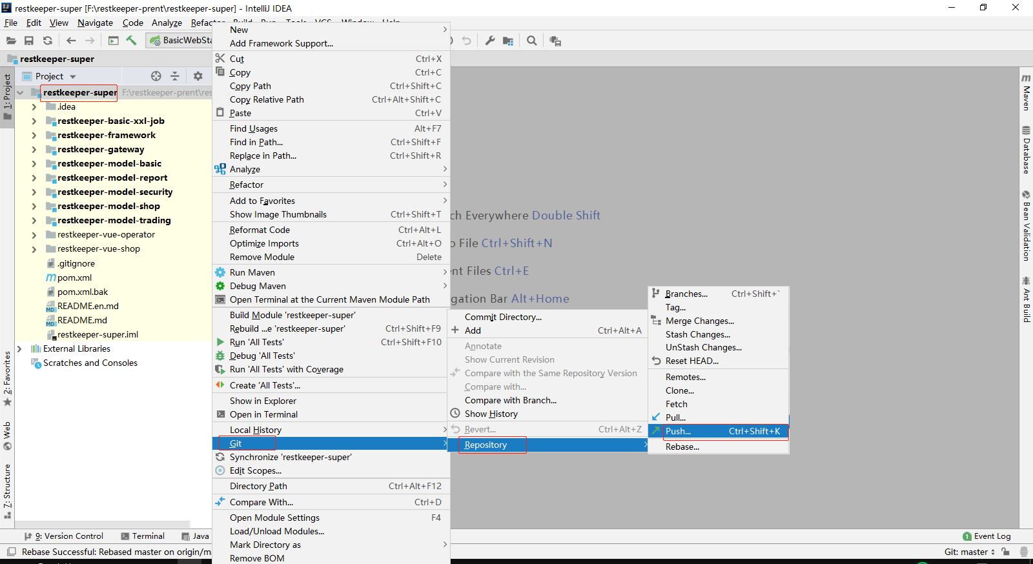The height and width of the screenshot is (564, 1033).
Task: Expand the .idea folder
Action: [x=34, y=106]
